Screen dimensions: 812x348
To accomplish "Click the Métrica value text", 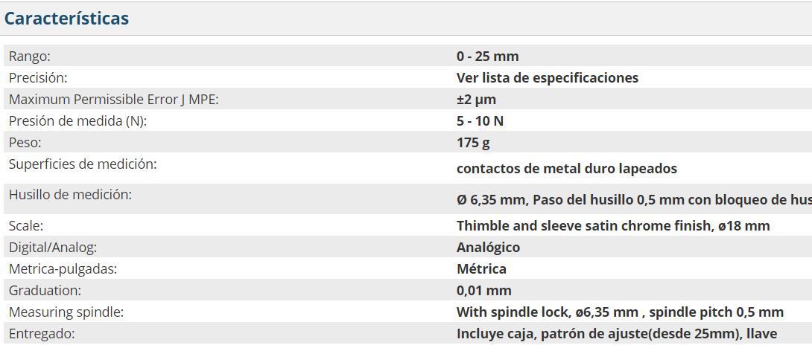I will [481, 268].
